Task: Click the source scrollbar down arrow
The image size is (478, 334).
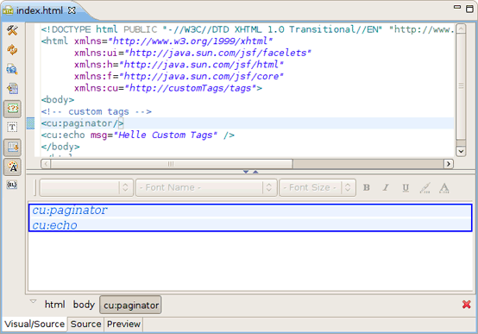Action: (x=461, y=151)
